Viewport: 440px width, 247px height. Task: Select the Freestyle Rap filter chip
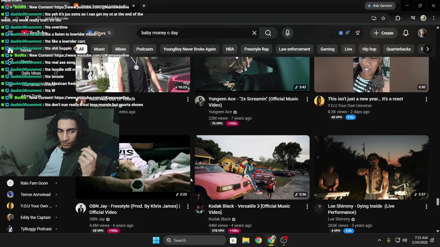pyautogui.click(x=256, y=49)
